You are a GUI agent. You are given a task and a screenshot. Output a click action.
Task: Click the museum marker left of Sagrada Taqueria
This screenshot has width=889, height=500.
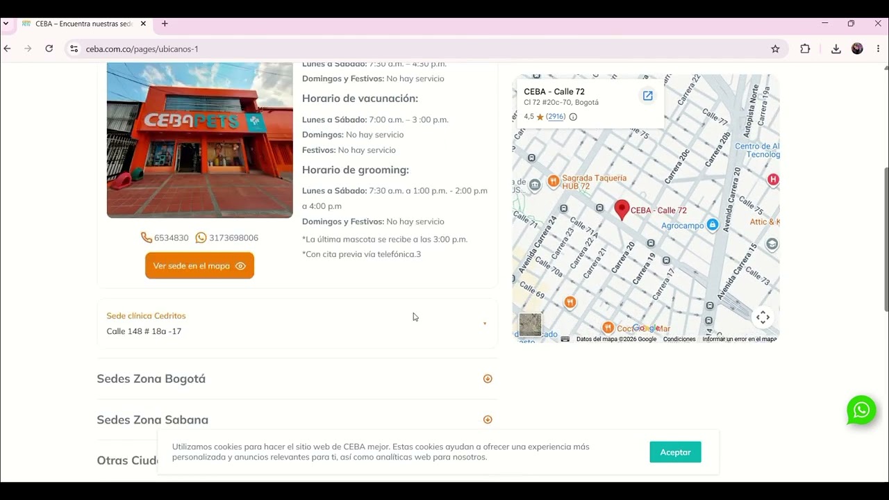[x=535, y=185]
